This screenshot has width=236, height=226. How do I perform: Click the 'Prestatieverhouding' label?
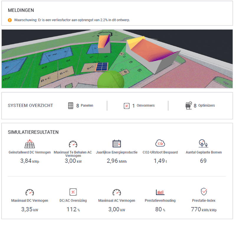click(x=160, y=201)
